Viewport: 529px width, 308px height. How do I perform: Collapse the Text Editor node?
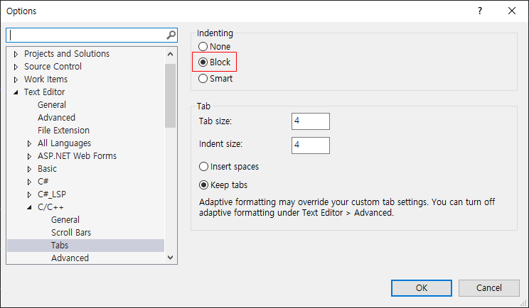click(x=16, y=92)
